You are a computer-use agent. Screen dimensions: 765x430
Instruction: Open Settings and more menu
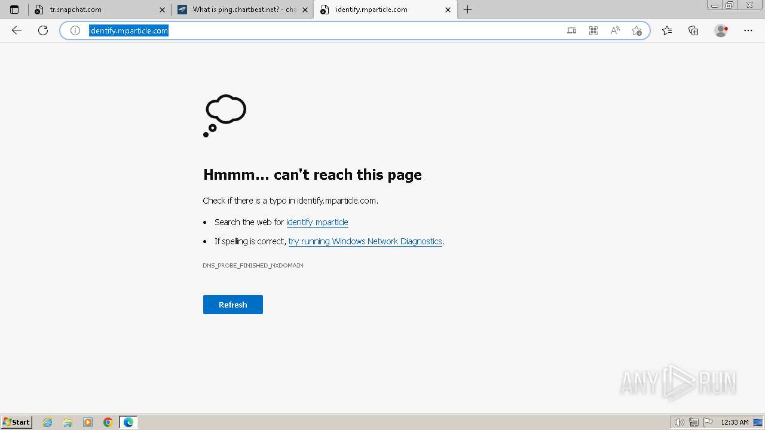[x=748, y=30]
